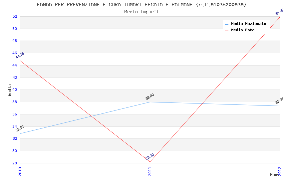Viewport: 283px width, 183px height.
Task: Click the 32.82 data point label
Action: click(20, 128)
